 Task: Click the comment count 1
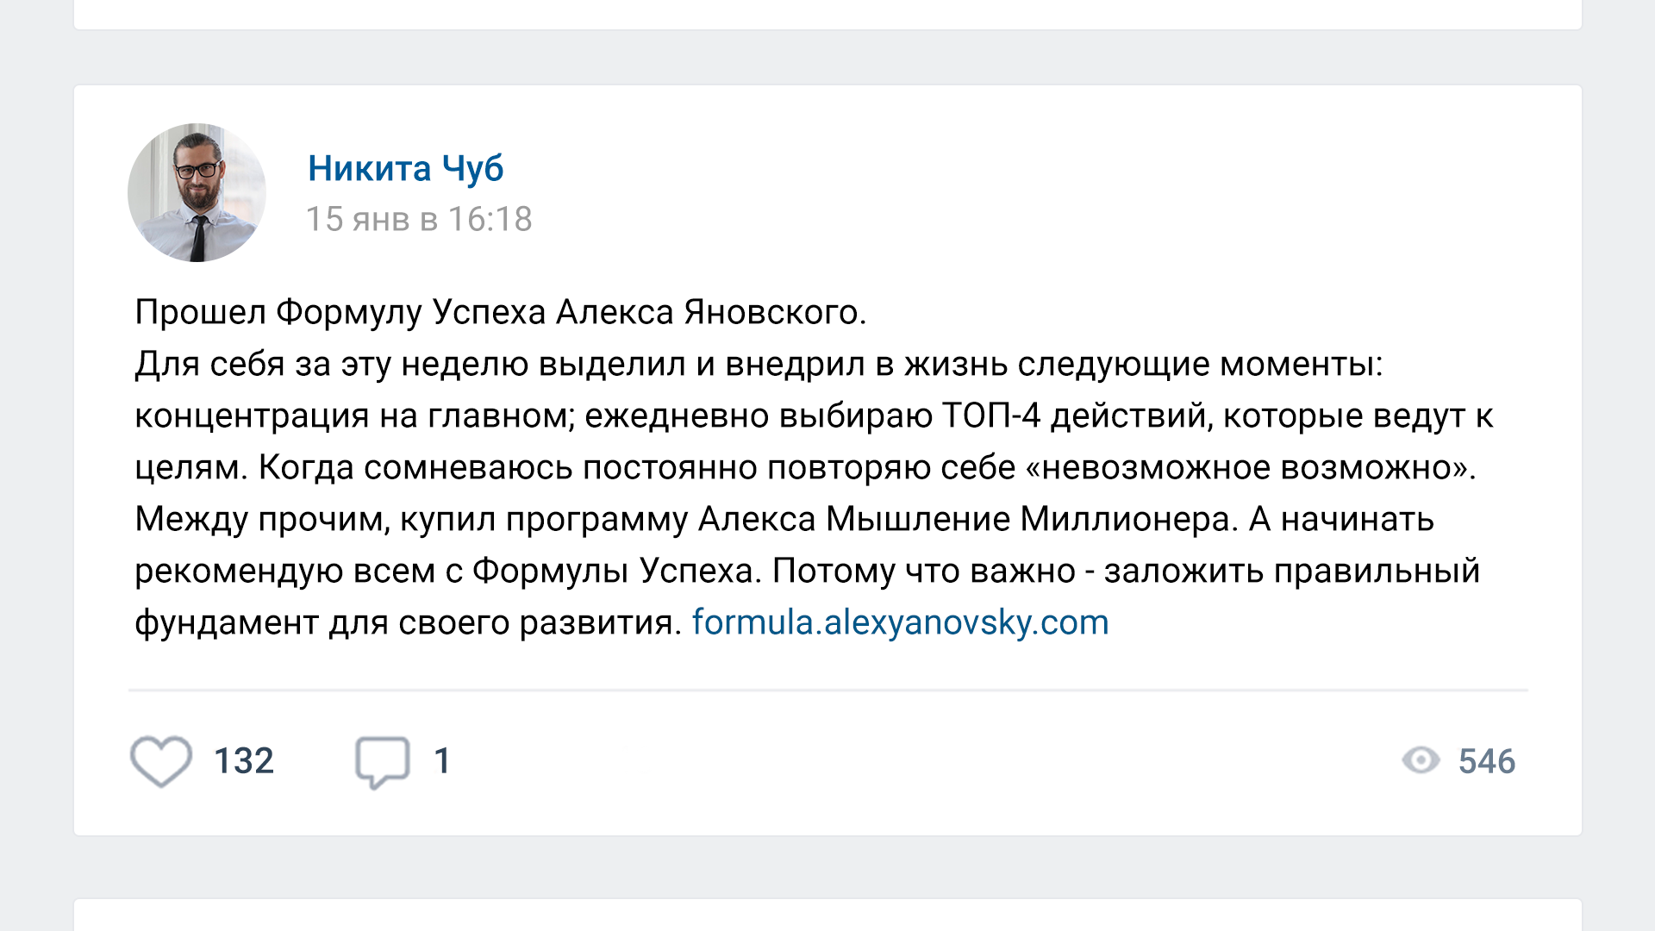coord(442,761)
